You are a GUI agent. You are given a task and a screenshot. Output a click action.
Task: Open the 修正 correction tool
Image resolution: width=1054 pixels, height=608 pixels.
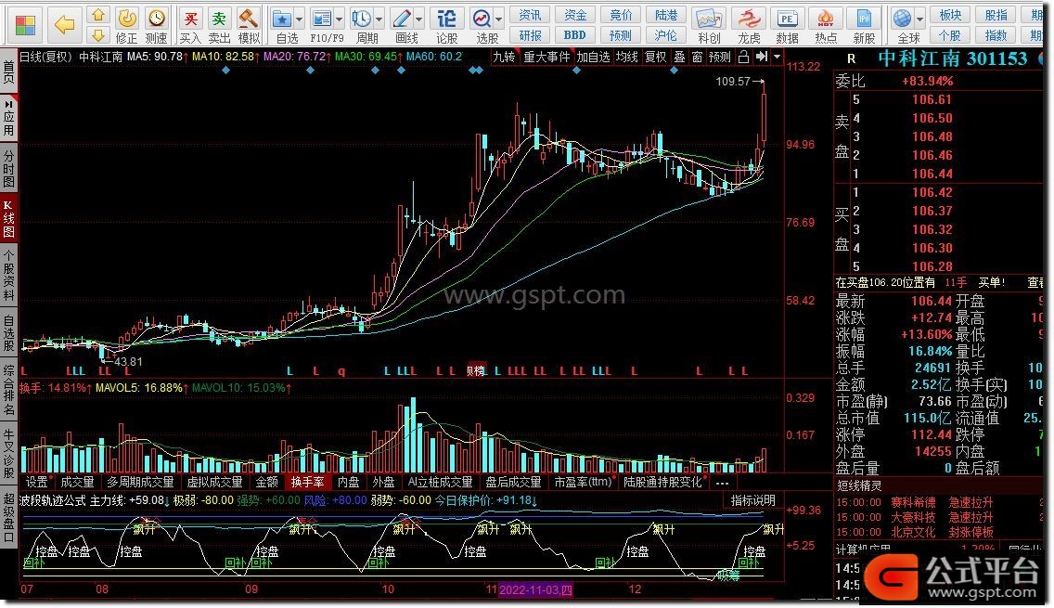point(127,26)
